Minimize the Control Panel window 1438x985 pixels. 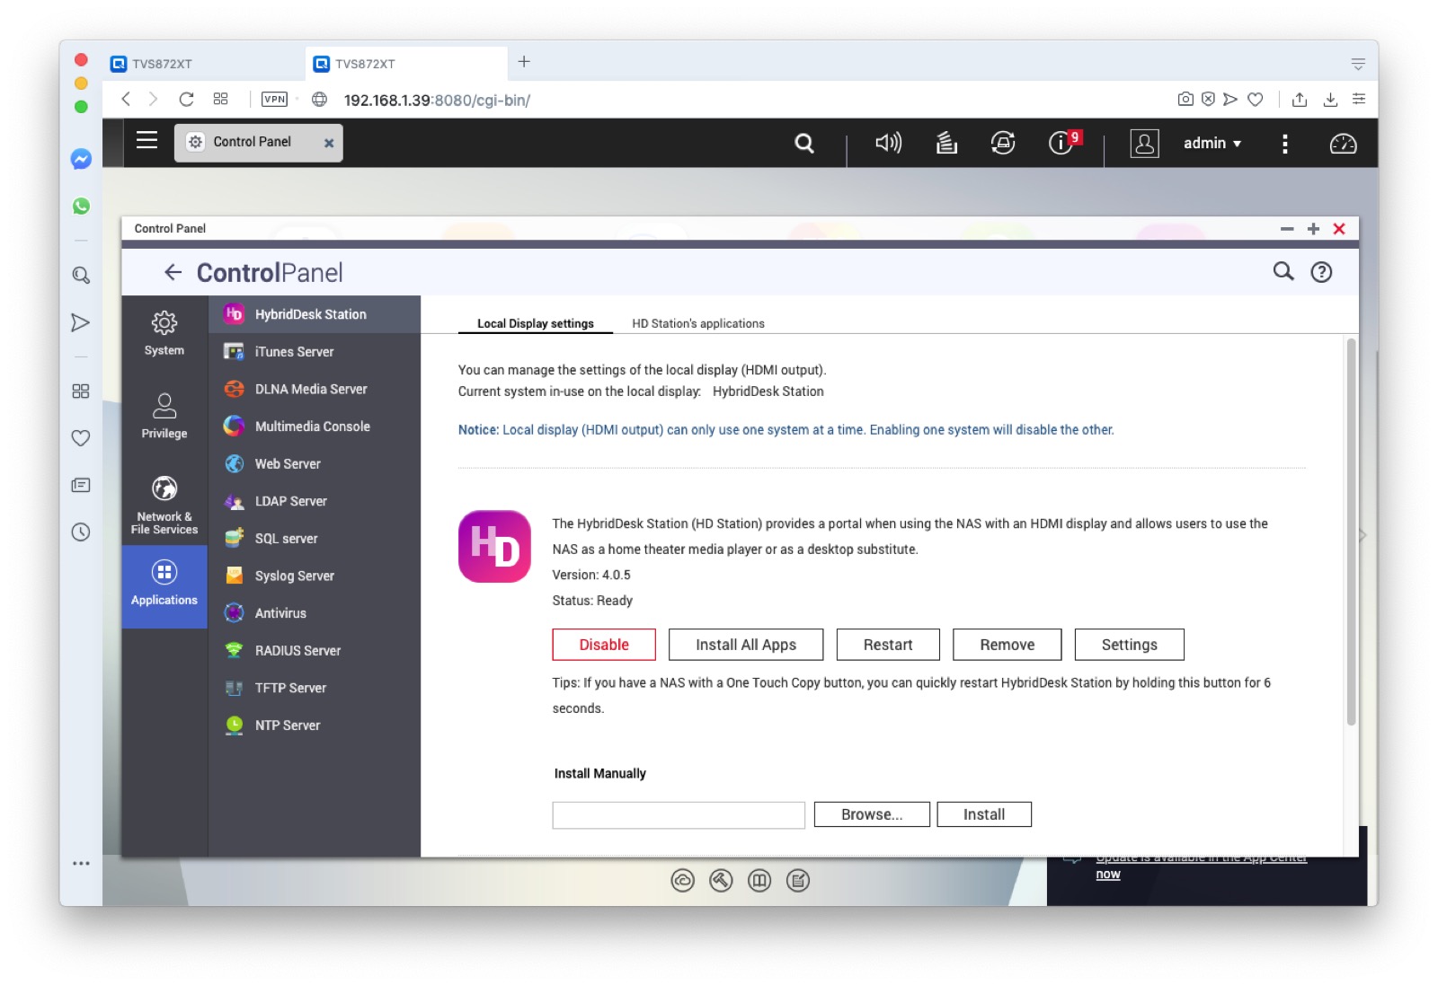pos(1287,229)
